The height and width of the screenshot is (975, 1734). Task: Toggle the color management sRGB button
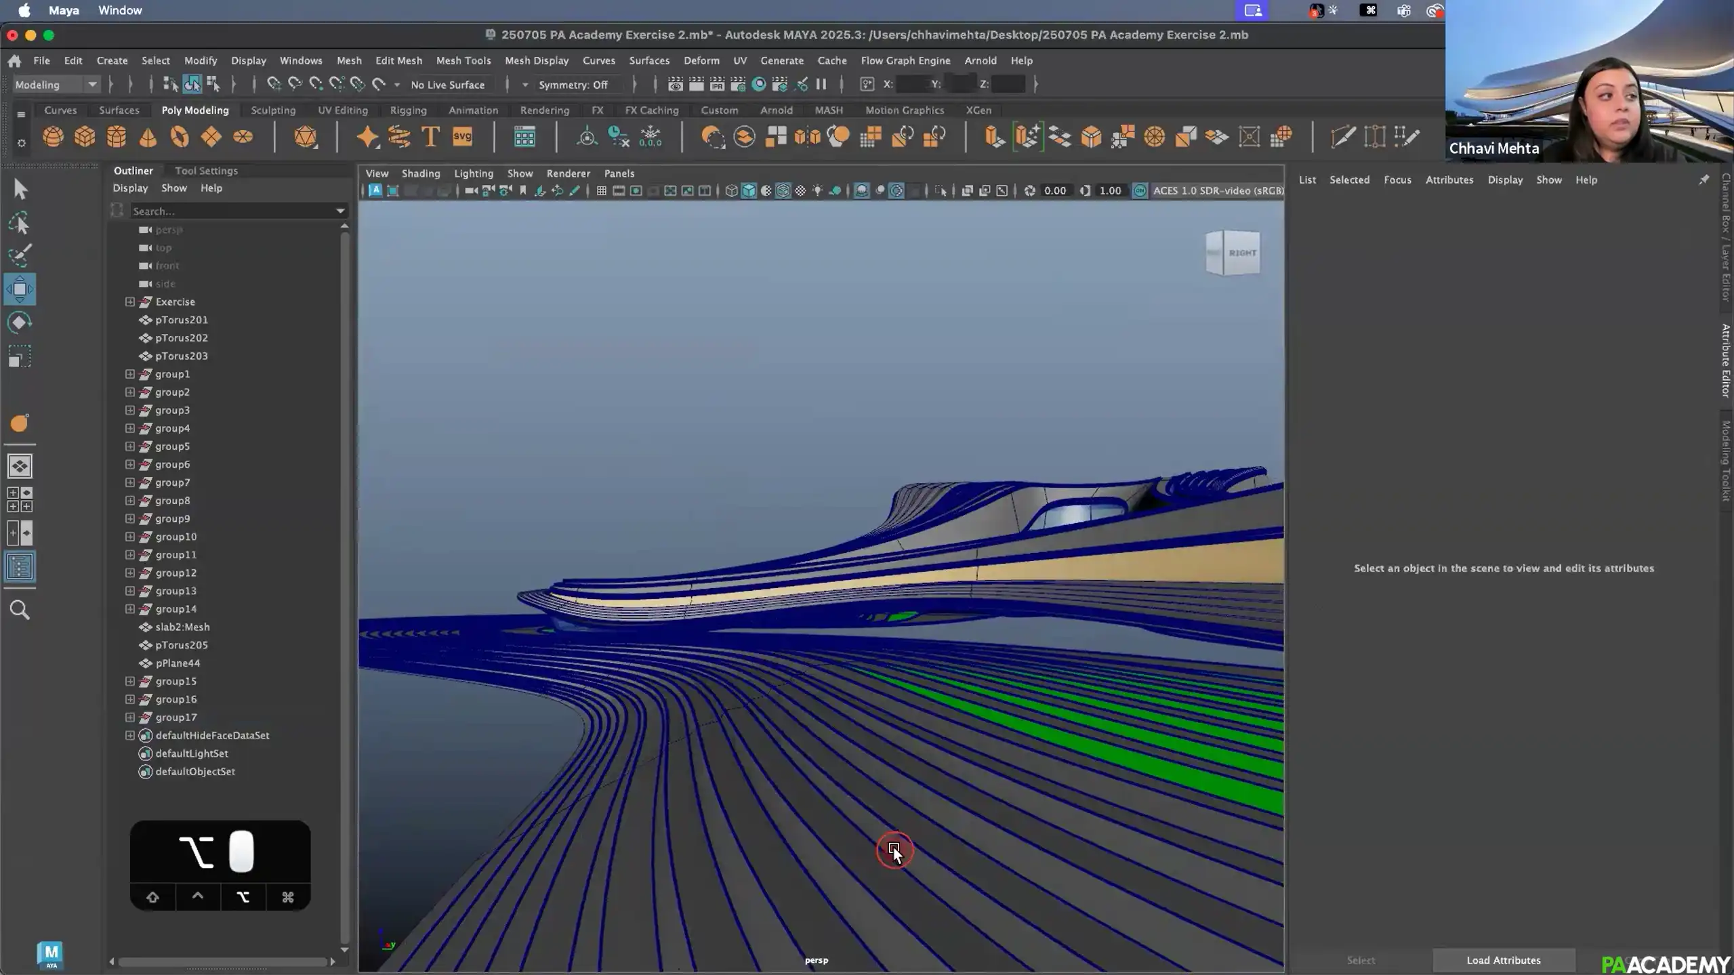(1140, 191)
